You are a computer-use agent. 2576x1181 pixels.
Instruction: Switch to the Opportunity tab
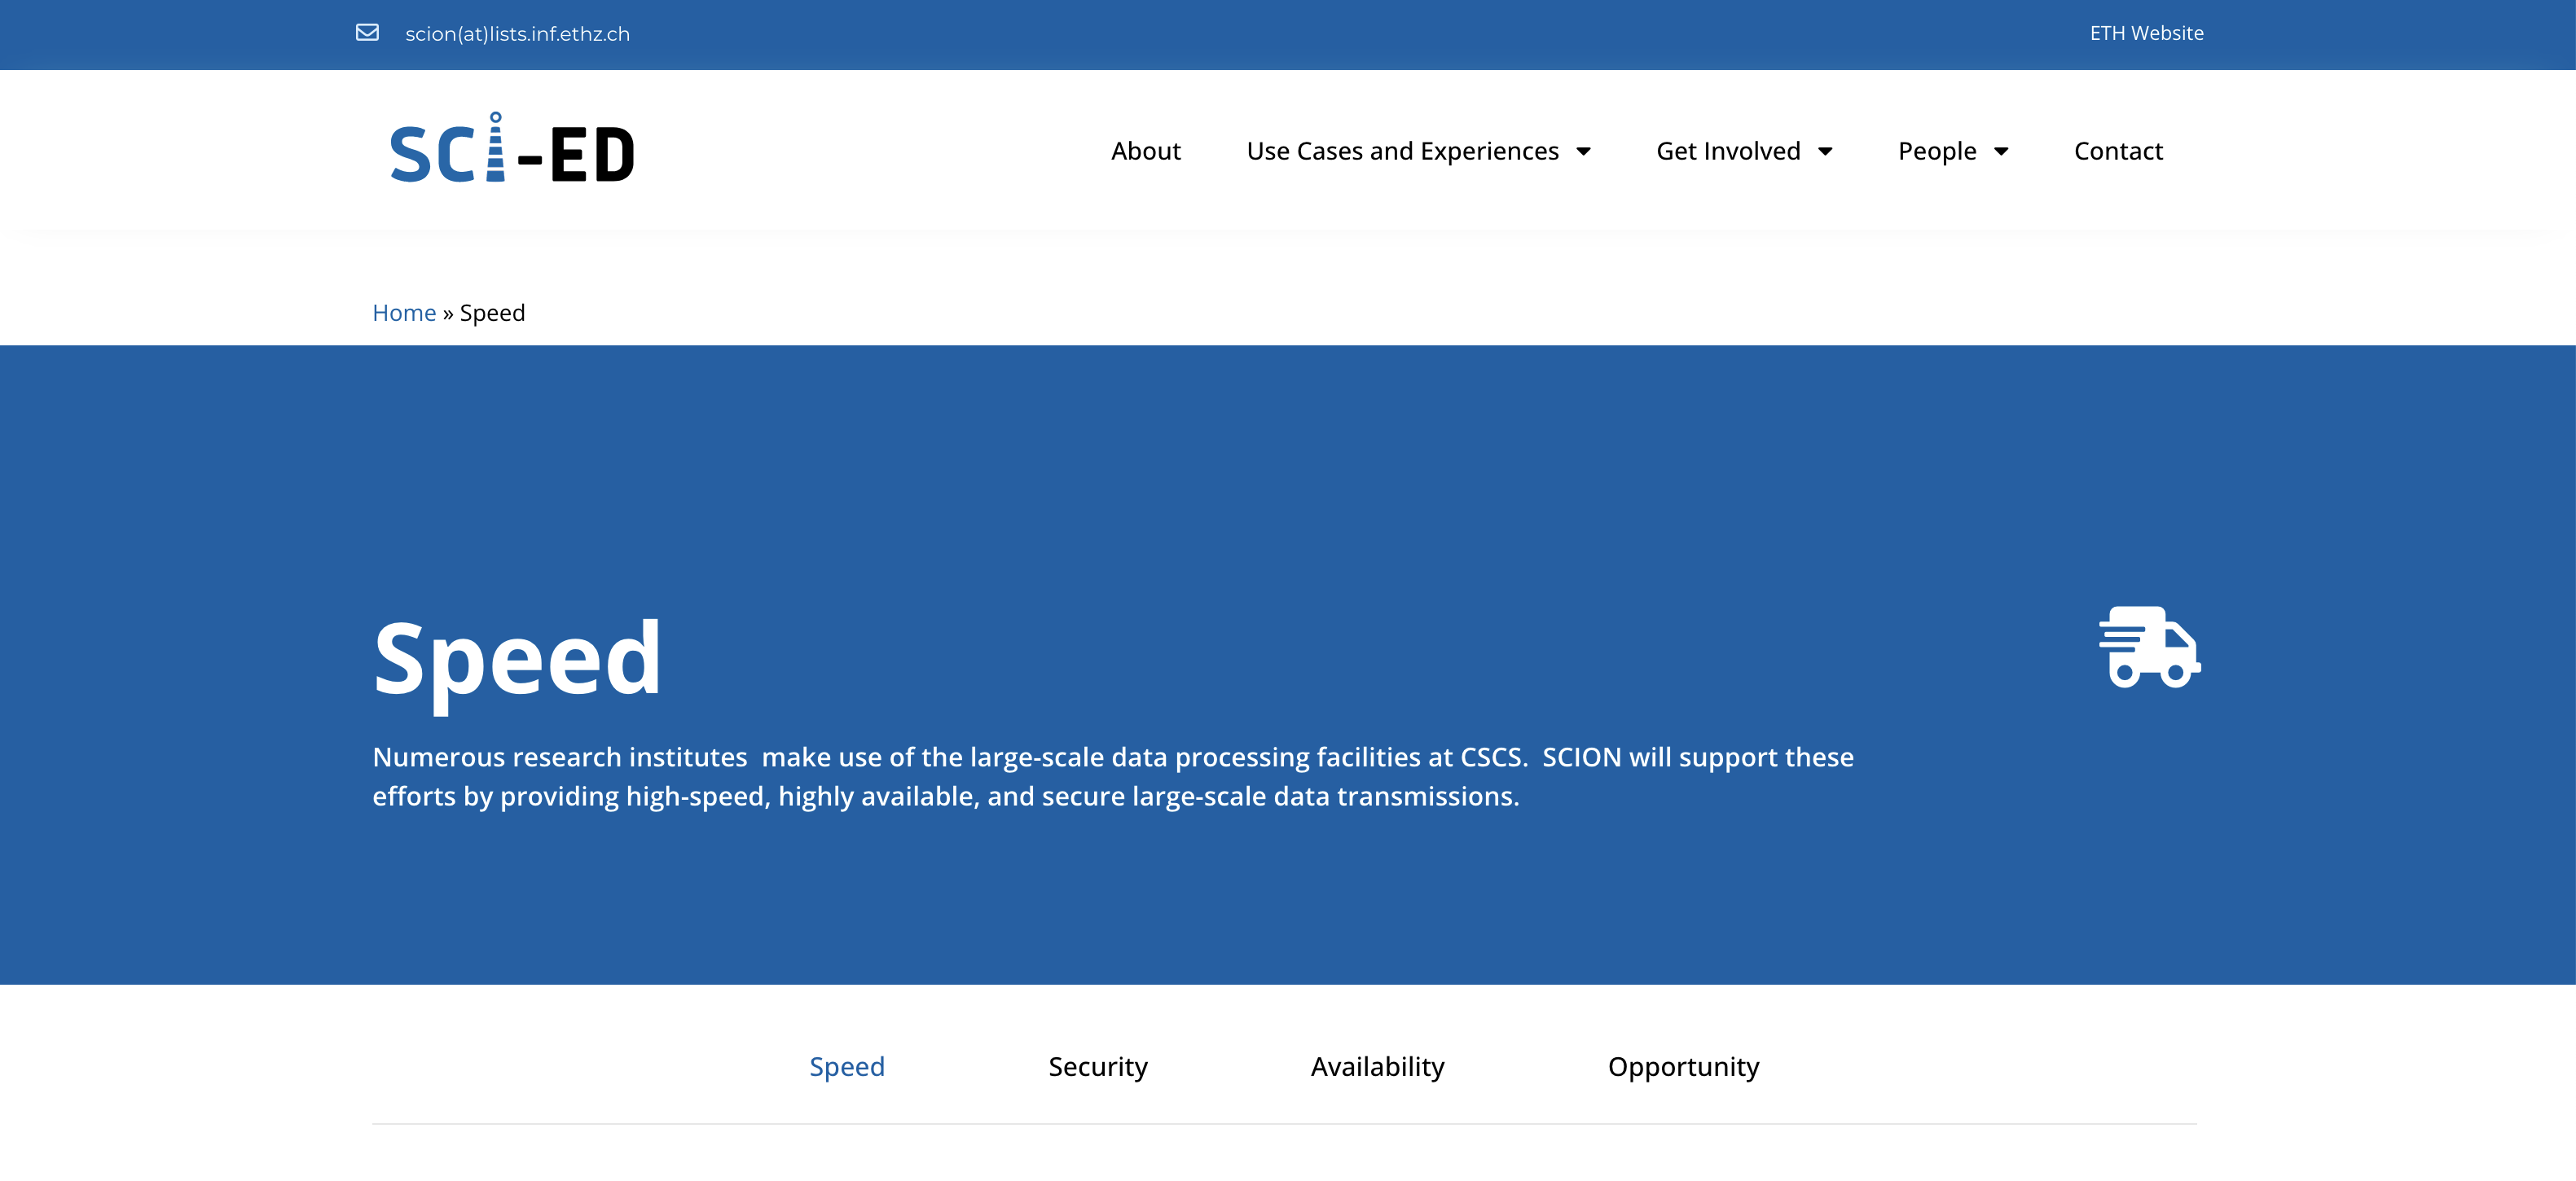(1683, 1066)
